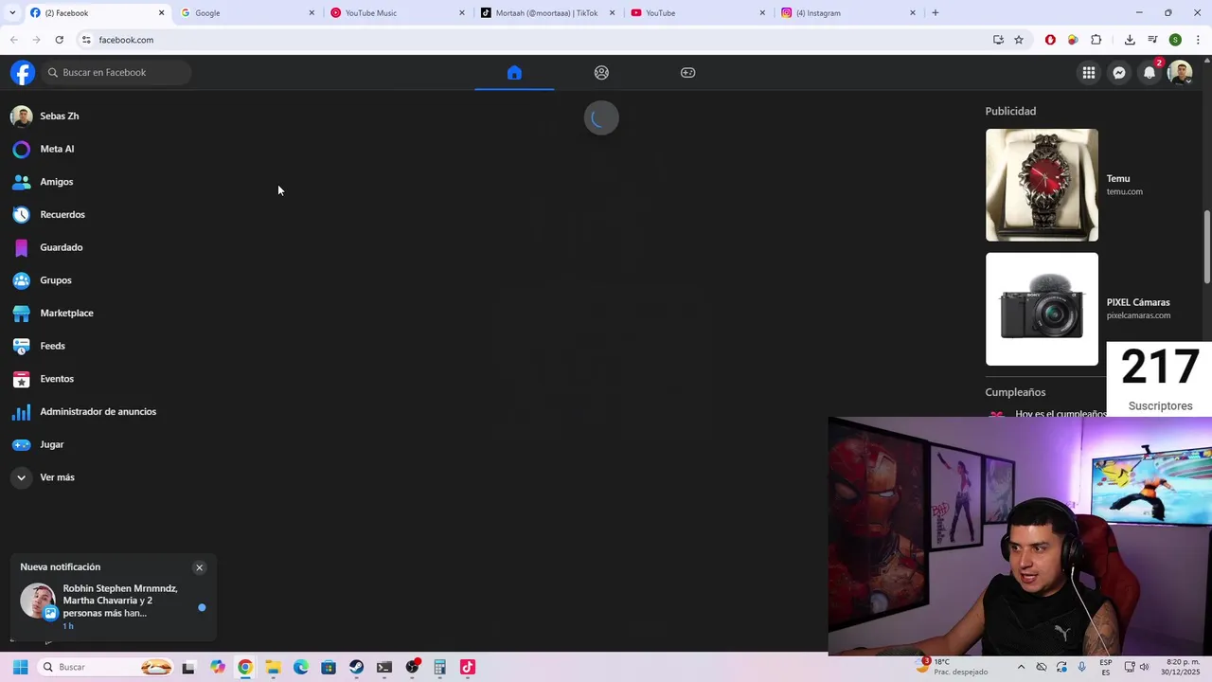This screenshot has width=1212, height=682.
Task: Open the Facebook menu grid icon
Action: pos(1089,73)
